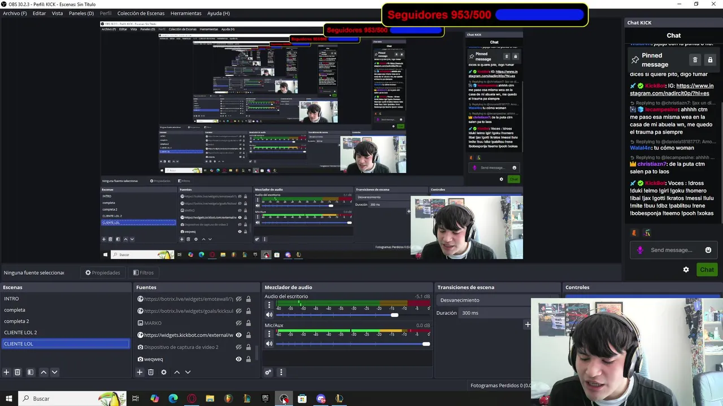Open the Editar menu

point(39,13)
